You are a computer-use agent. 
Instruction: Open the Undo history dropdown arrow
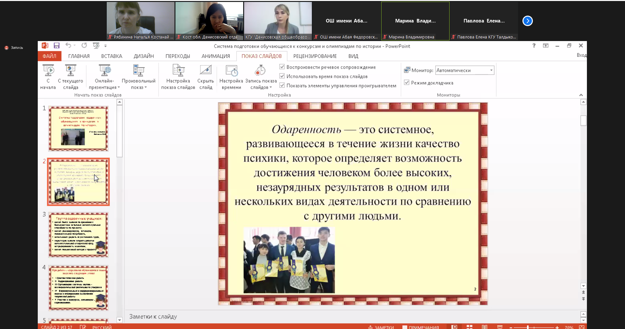[75, 46]
